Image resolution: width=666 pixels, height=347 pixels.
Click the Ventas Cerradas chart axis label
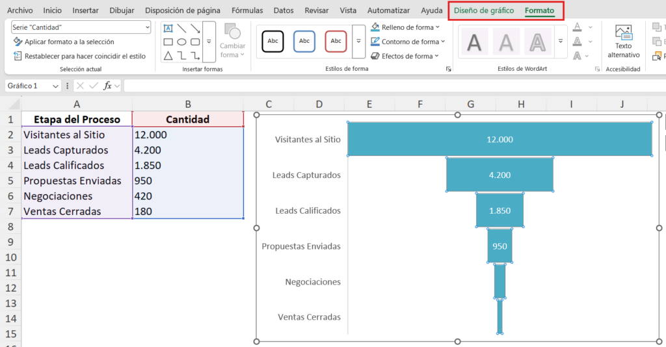click(309, 317)
